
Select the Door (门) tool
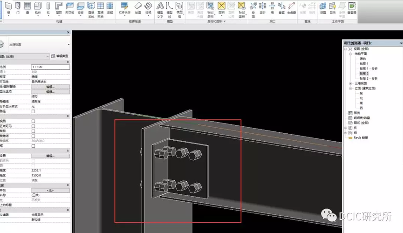18,8
